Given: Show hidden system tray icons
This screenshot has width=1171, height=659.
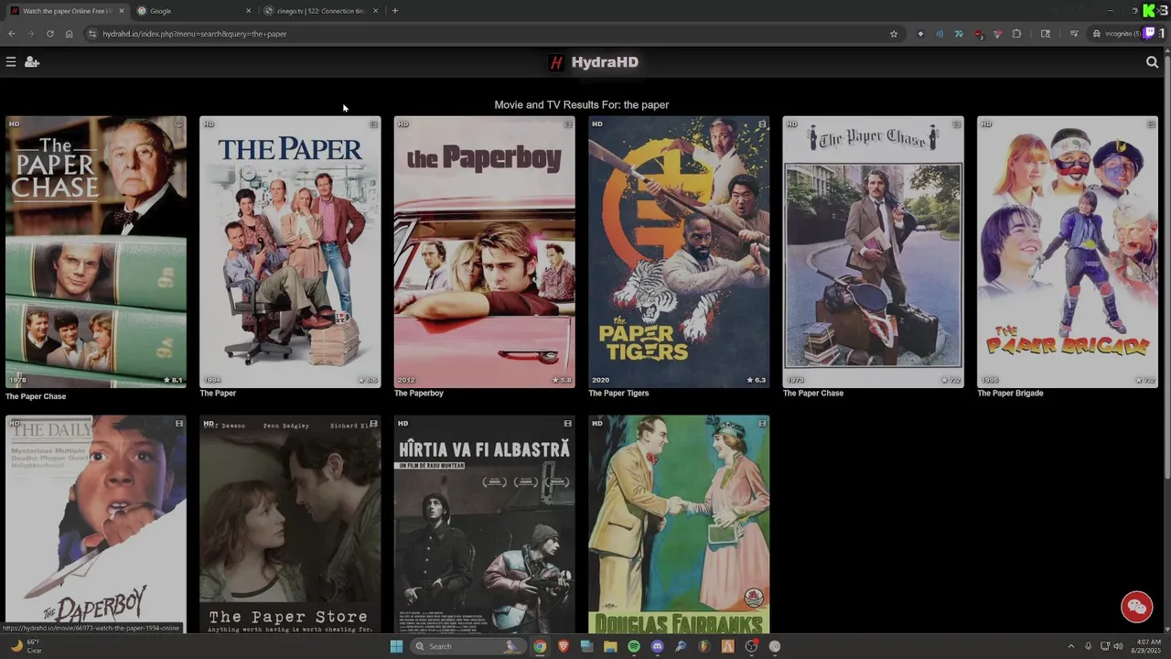Looking at the screenshot, I should (x=1071, y=646).
